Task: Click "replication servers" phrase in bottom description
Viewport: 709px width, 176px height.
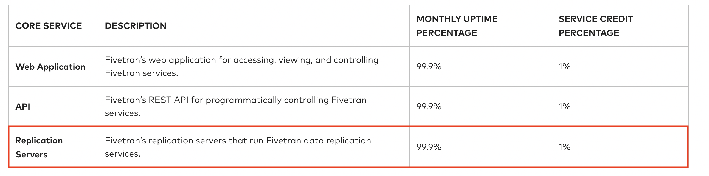Action: pyautogui.click(x=188, y=141)
